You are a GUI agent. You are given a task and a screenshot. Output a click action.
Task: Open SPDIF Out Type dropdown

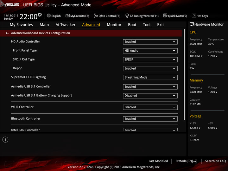(x=150, y=60)
